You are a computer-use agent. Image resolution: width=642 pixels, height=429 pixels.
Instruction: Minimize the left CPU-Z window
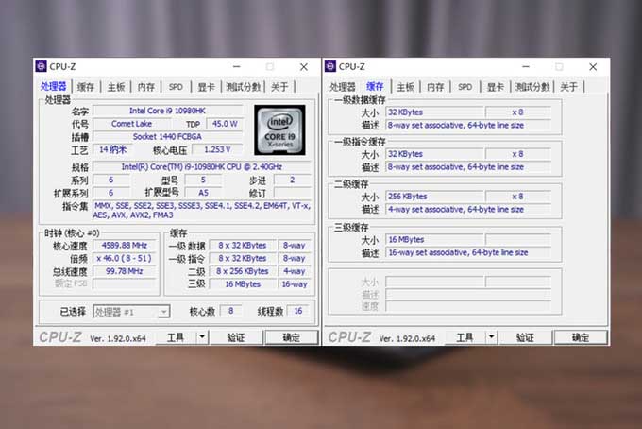click(237, 66)
